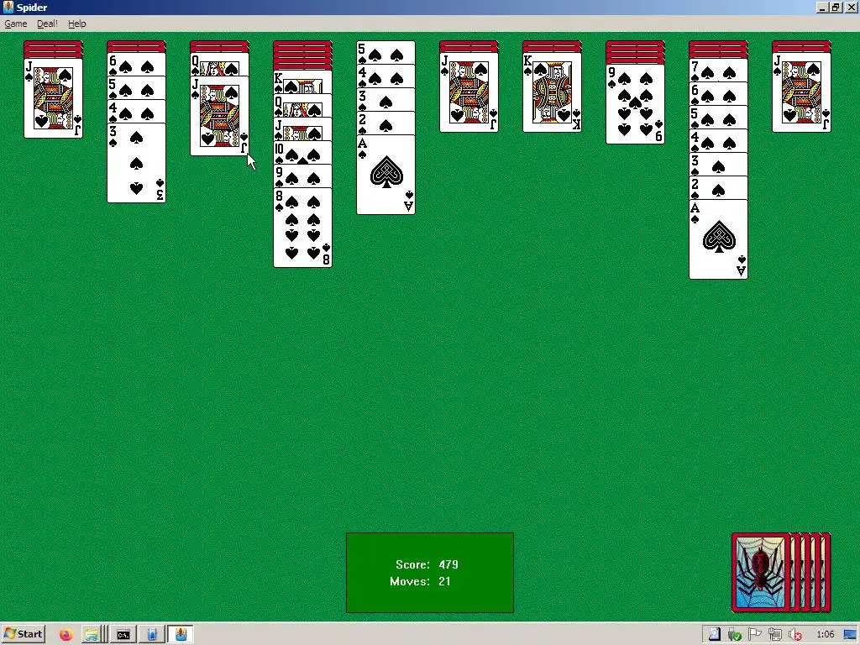This screenshot has width=860, height=645.
Task: Select the Queen of spades in the fourth column
Action: [302, 106]
